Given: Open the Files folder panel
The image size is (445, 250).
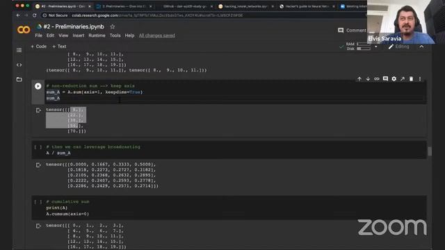Looking at the screenshot, I should coord(19,79).
